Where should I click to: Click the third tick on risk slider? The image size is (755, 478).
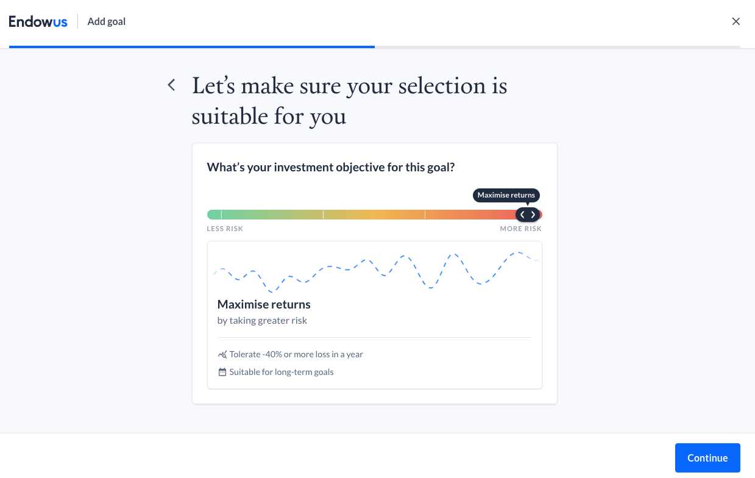(x=425, y=215)
